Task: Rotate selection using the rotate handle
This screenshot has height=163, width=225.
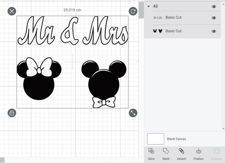Action: click(133, 11)
